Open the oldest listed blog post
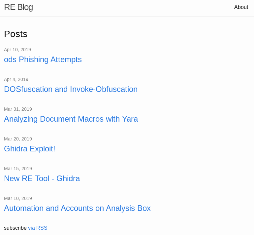The width and height of the screenshot is (254, 235). click(x=77, y=208)
